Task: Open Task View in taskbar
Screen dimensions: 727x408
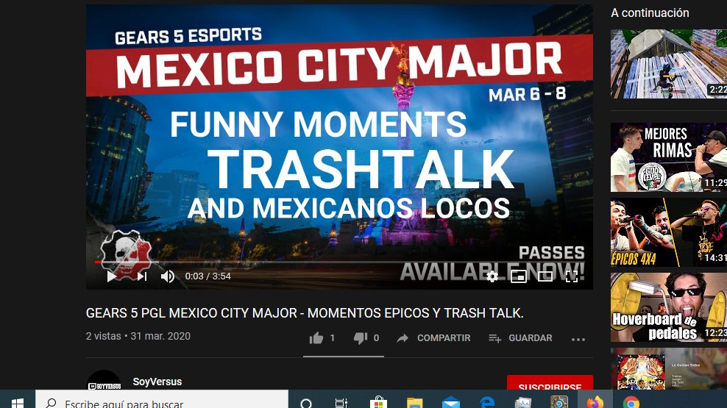Action: (341, 403)
